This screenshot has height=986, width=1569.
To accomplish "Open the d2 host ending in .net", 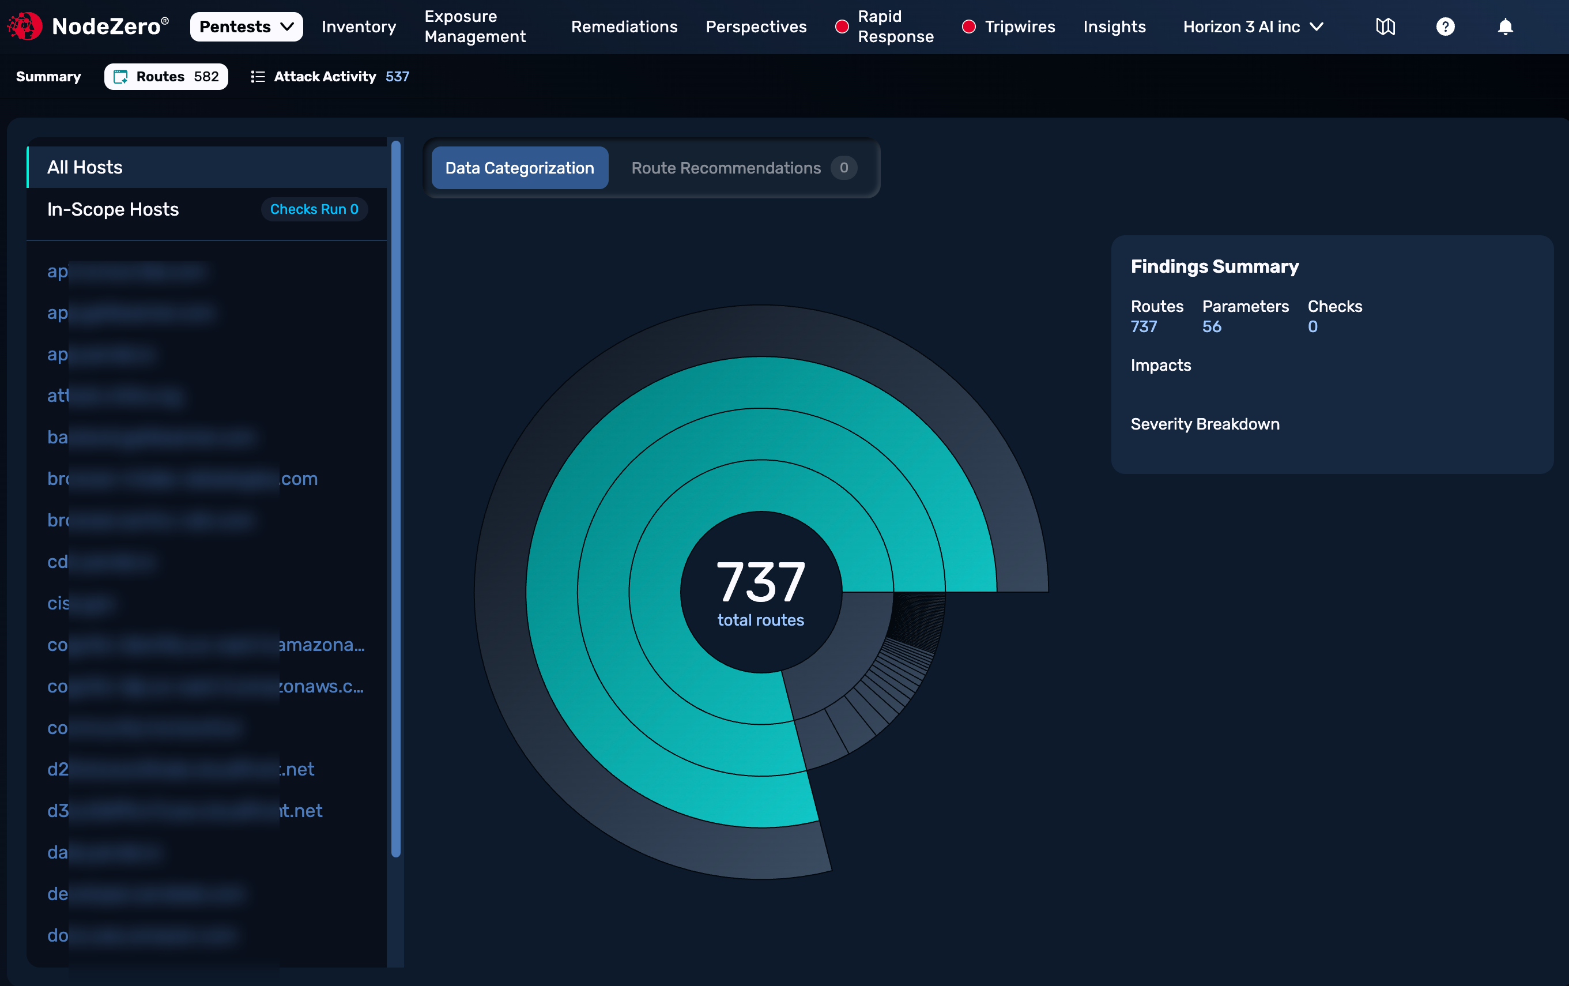I will (180, 769).
